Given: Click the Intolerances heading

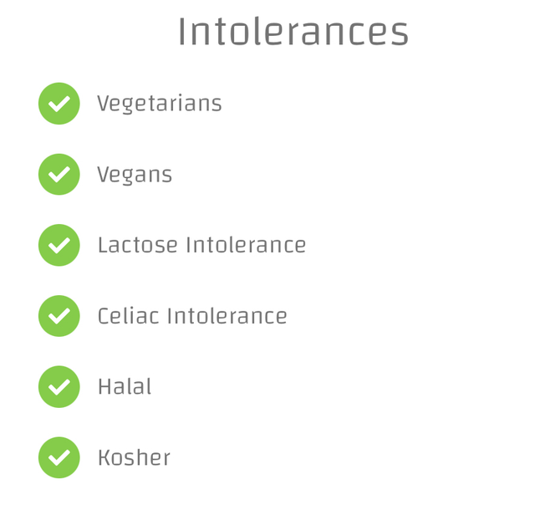Looking at the screenshot, I should point(293,32).
